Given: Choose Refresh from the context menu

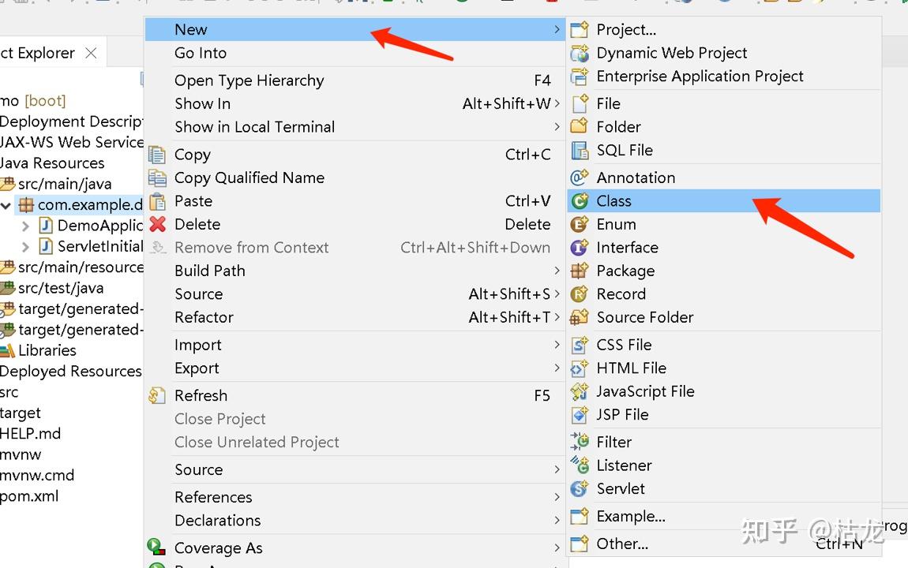Looking at the screenshot, I should pos(201,395).
